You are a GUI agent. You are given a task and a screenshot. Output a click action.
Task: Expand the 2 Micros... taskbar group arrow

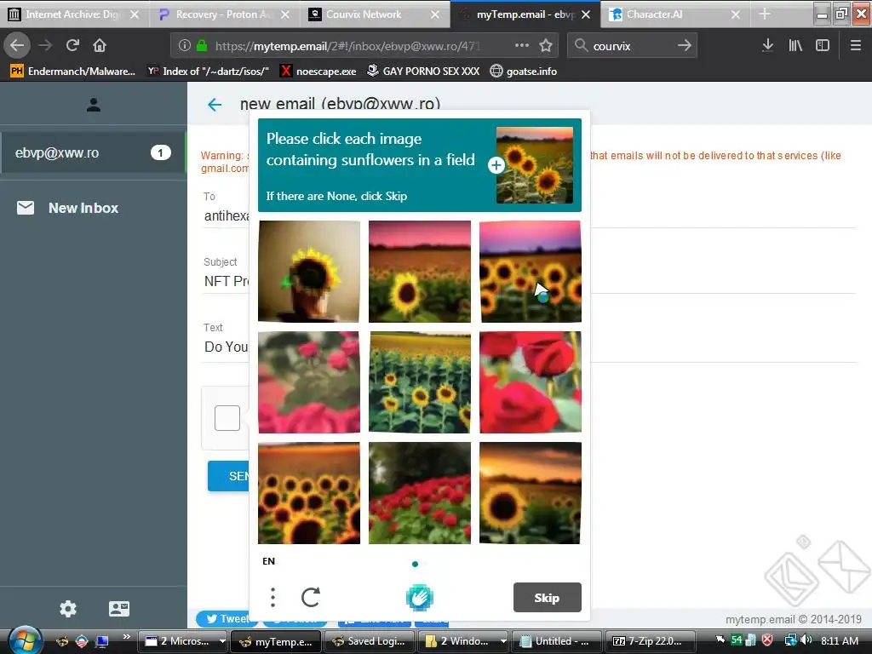coord(222,641)
